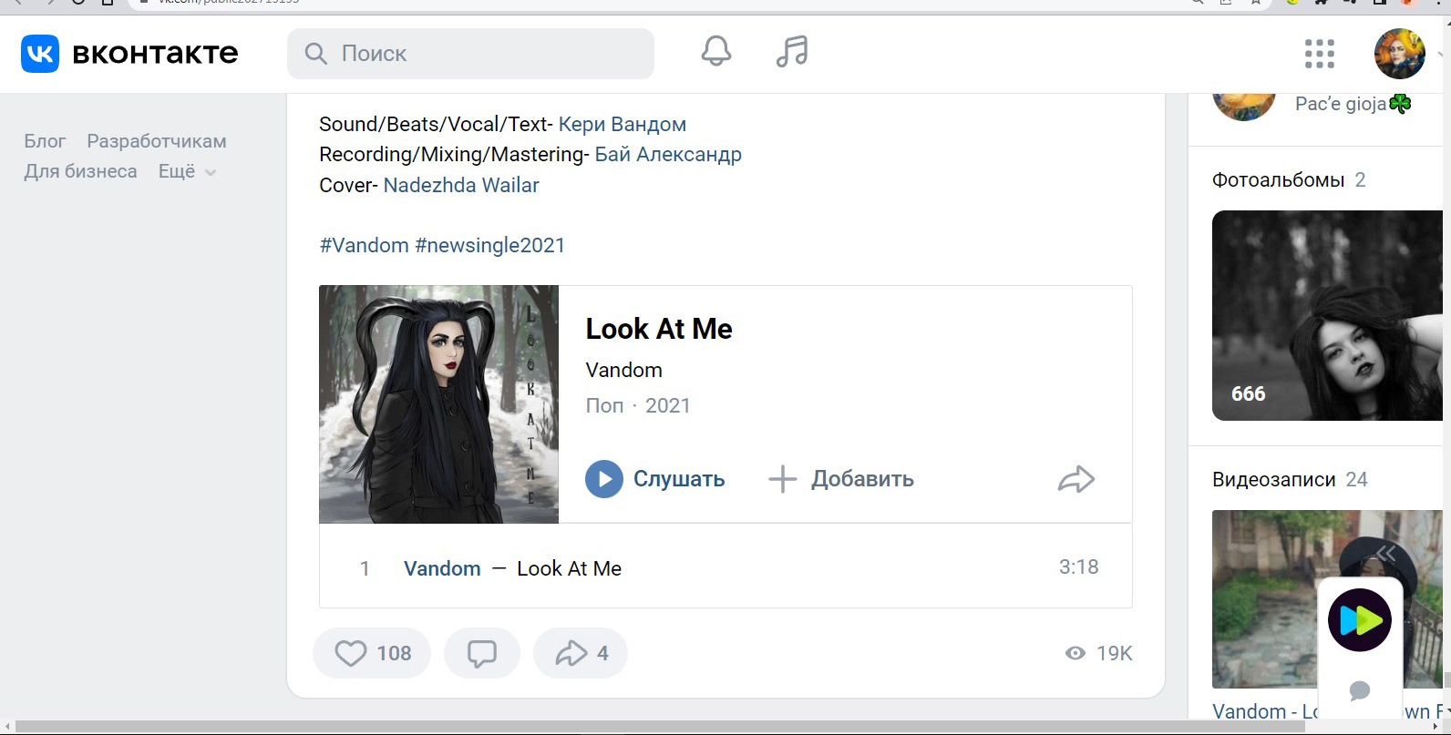Image resolution: width=1451 pixels, height=735 pixels.
Task: Expand the Ещё dropdown in the sidebar
Action: pos(187,171)
